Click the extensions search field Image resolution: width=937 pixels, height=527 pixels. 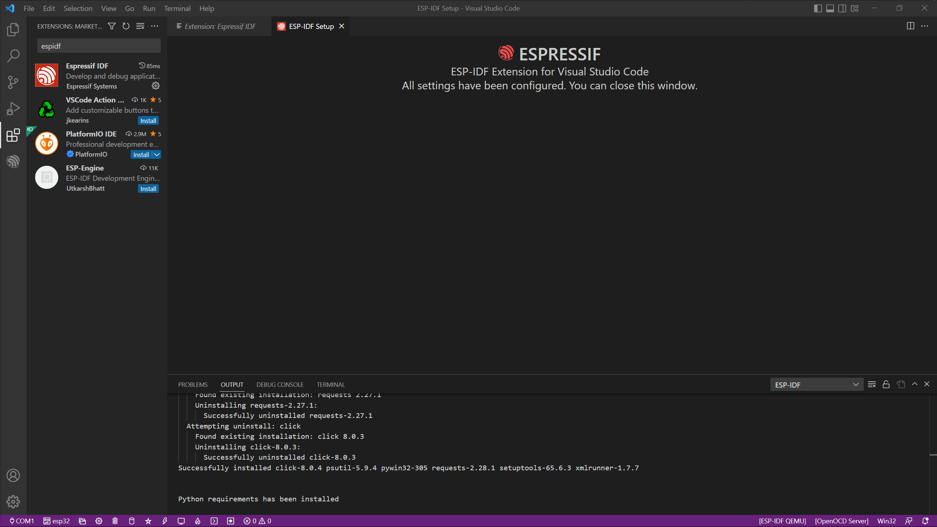pos(99,46)
